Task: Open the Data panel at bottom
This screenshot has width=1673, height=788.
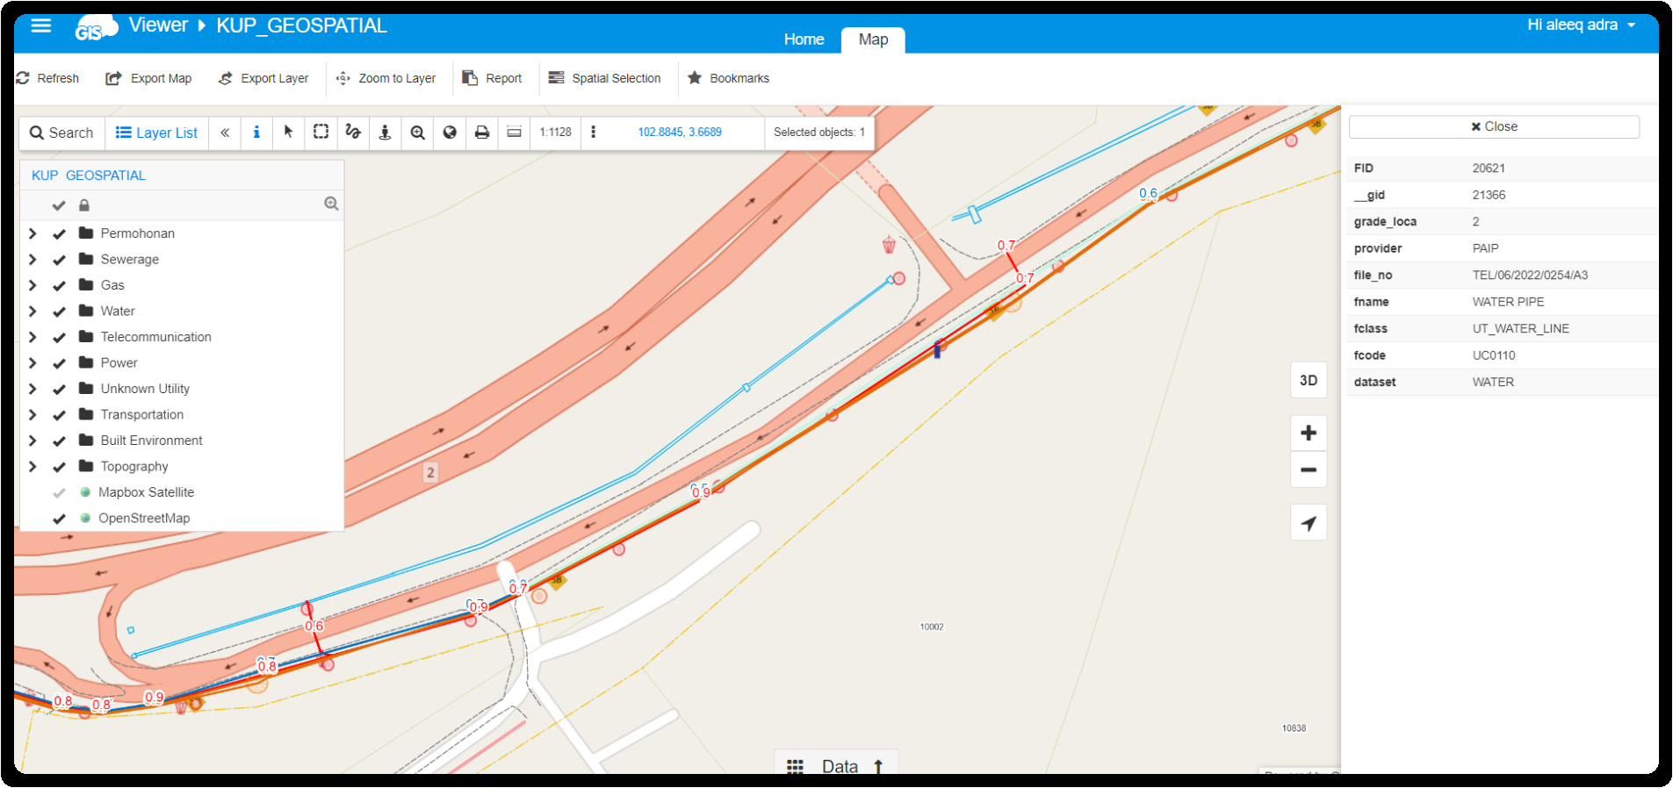Action: 836,766
